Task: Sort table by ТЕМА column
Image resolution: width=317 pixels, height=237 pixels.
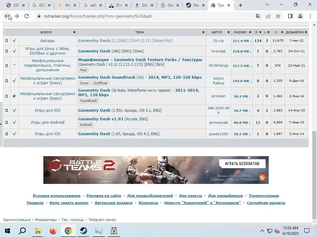Action: click(141, 32)
